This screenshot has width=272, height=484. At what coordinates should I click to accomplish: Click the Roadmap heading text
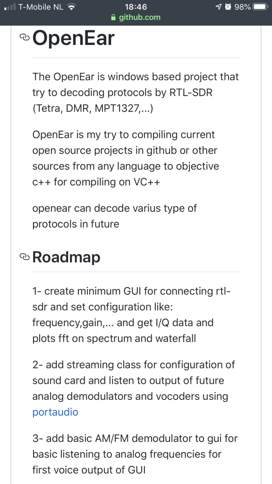(x=66, y=257)
